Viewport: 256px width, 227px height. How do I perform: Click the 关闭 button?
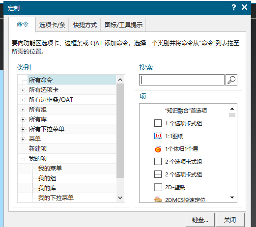(x=230, y=220)
